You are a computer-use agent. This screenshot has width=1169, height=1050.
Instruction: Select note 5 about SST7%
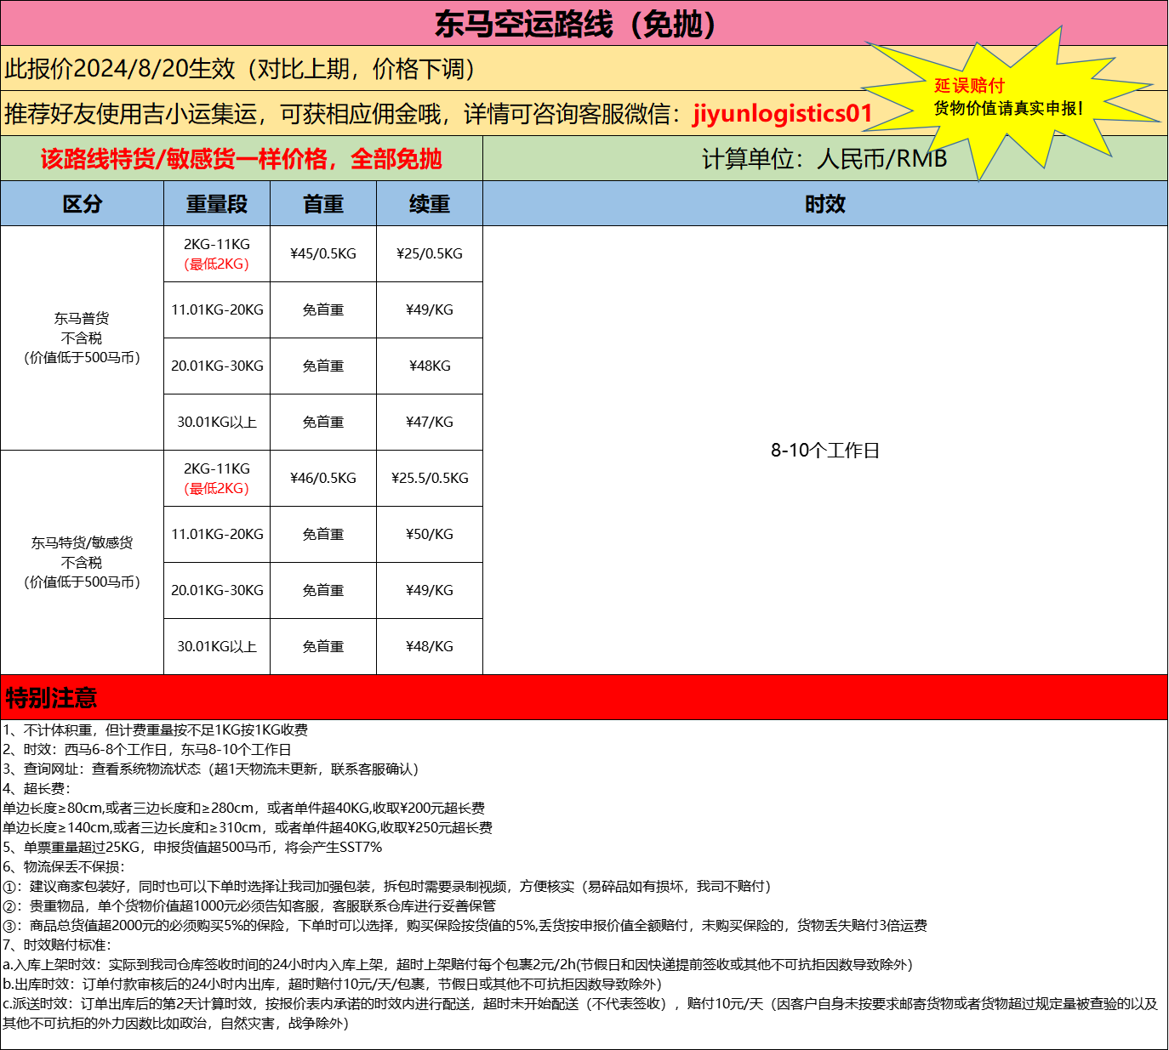click(x=192, y=848)
